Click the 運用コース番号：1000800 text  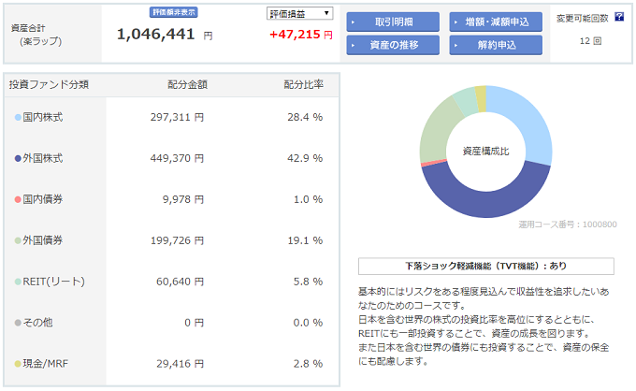point(568,224)
